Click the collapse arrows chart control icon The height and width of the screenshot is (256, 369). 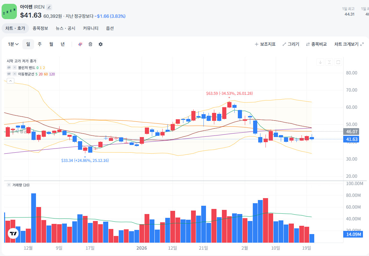(x=329, y=62)
